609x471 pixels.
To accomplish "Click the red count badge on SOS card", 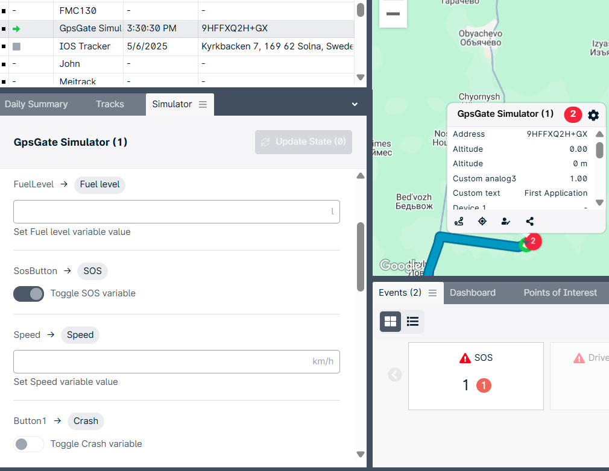I will [484, 385].
